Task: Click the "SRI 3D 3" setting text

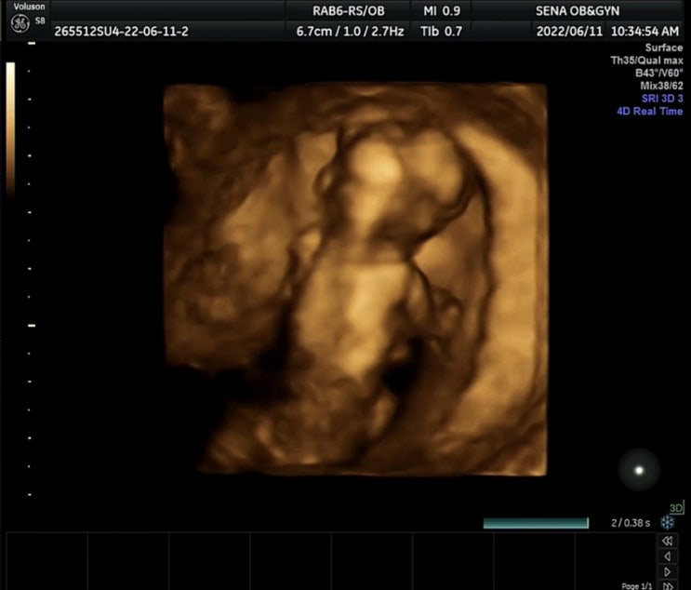Action: (662, 99)
